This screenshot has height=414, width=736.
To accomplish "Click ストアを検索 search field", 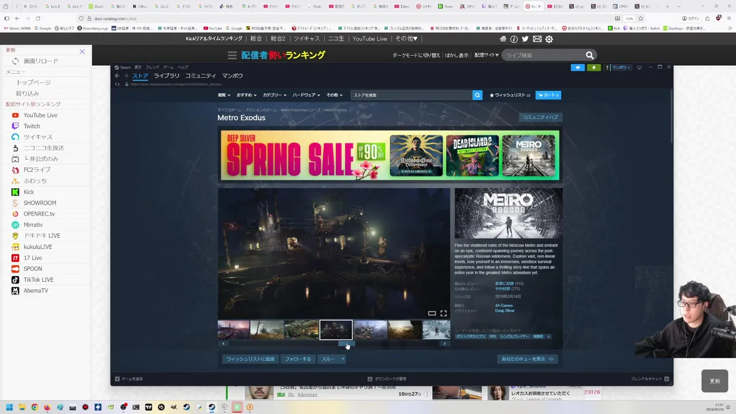I will pos(412,95).
